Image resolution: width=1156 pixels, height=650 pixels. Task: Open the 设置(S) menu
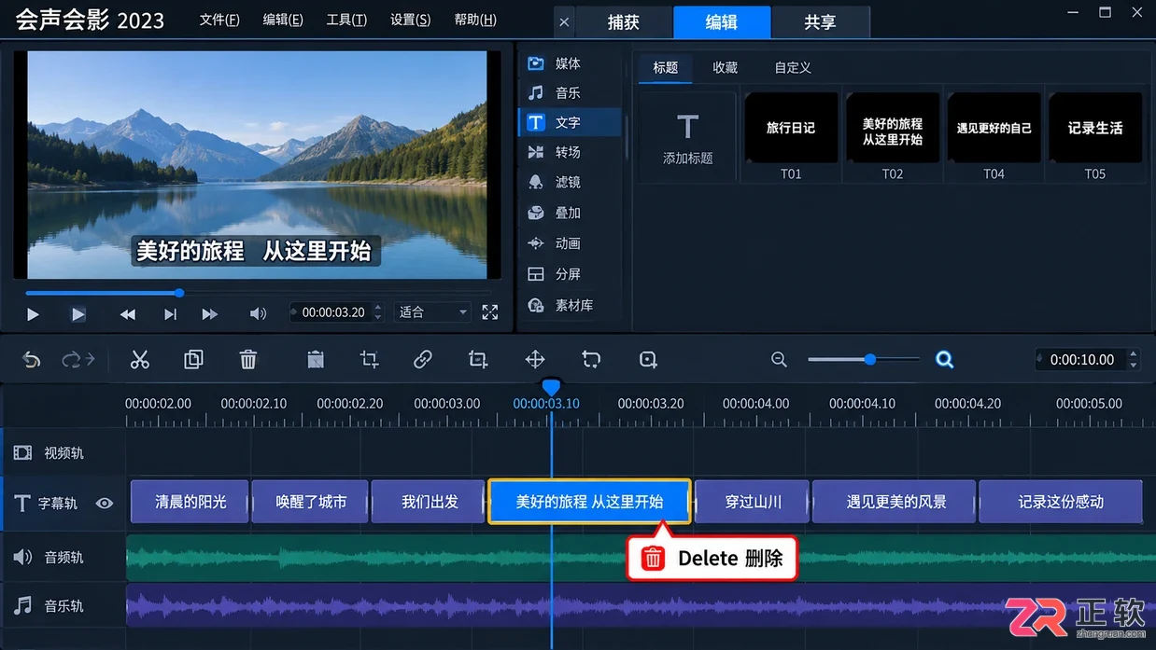(410, 20)
